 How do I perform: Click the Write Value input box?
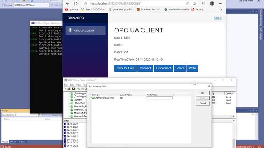click(160, 98)
